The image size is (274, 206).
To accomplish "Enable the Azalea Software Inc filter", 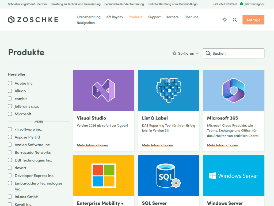I will coord(10,145).
